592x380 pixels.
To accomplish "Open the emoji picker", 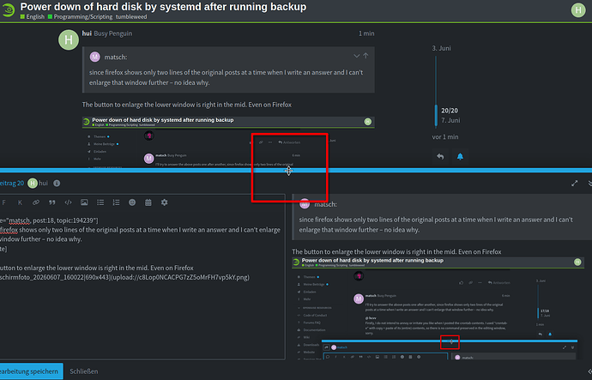I will click(132, 202).
